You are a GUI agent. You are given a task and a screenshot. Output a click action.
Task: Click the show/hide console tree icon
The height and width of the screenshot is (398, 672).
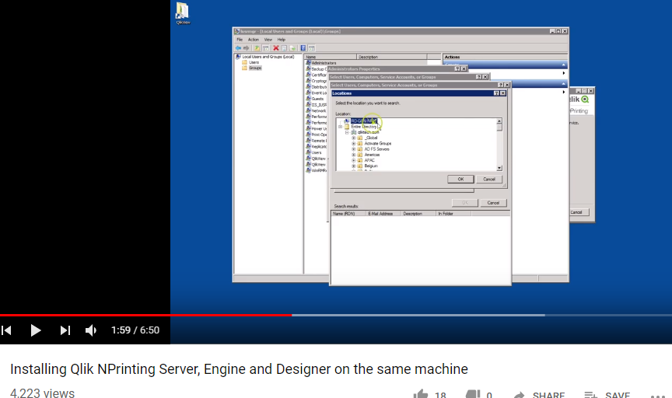pos(266,48)
